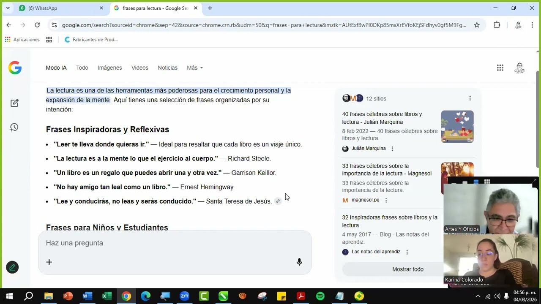Image resolution: width=541 pixels, height=304 pixels.
Task: Show hidden system tray icons
Action: (x=478, y=296)
